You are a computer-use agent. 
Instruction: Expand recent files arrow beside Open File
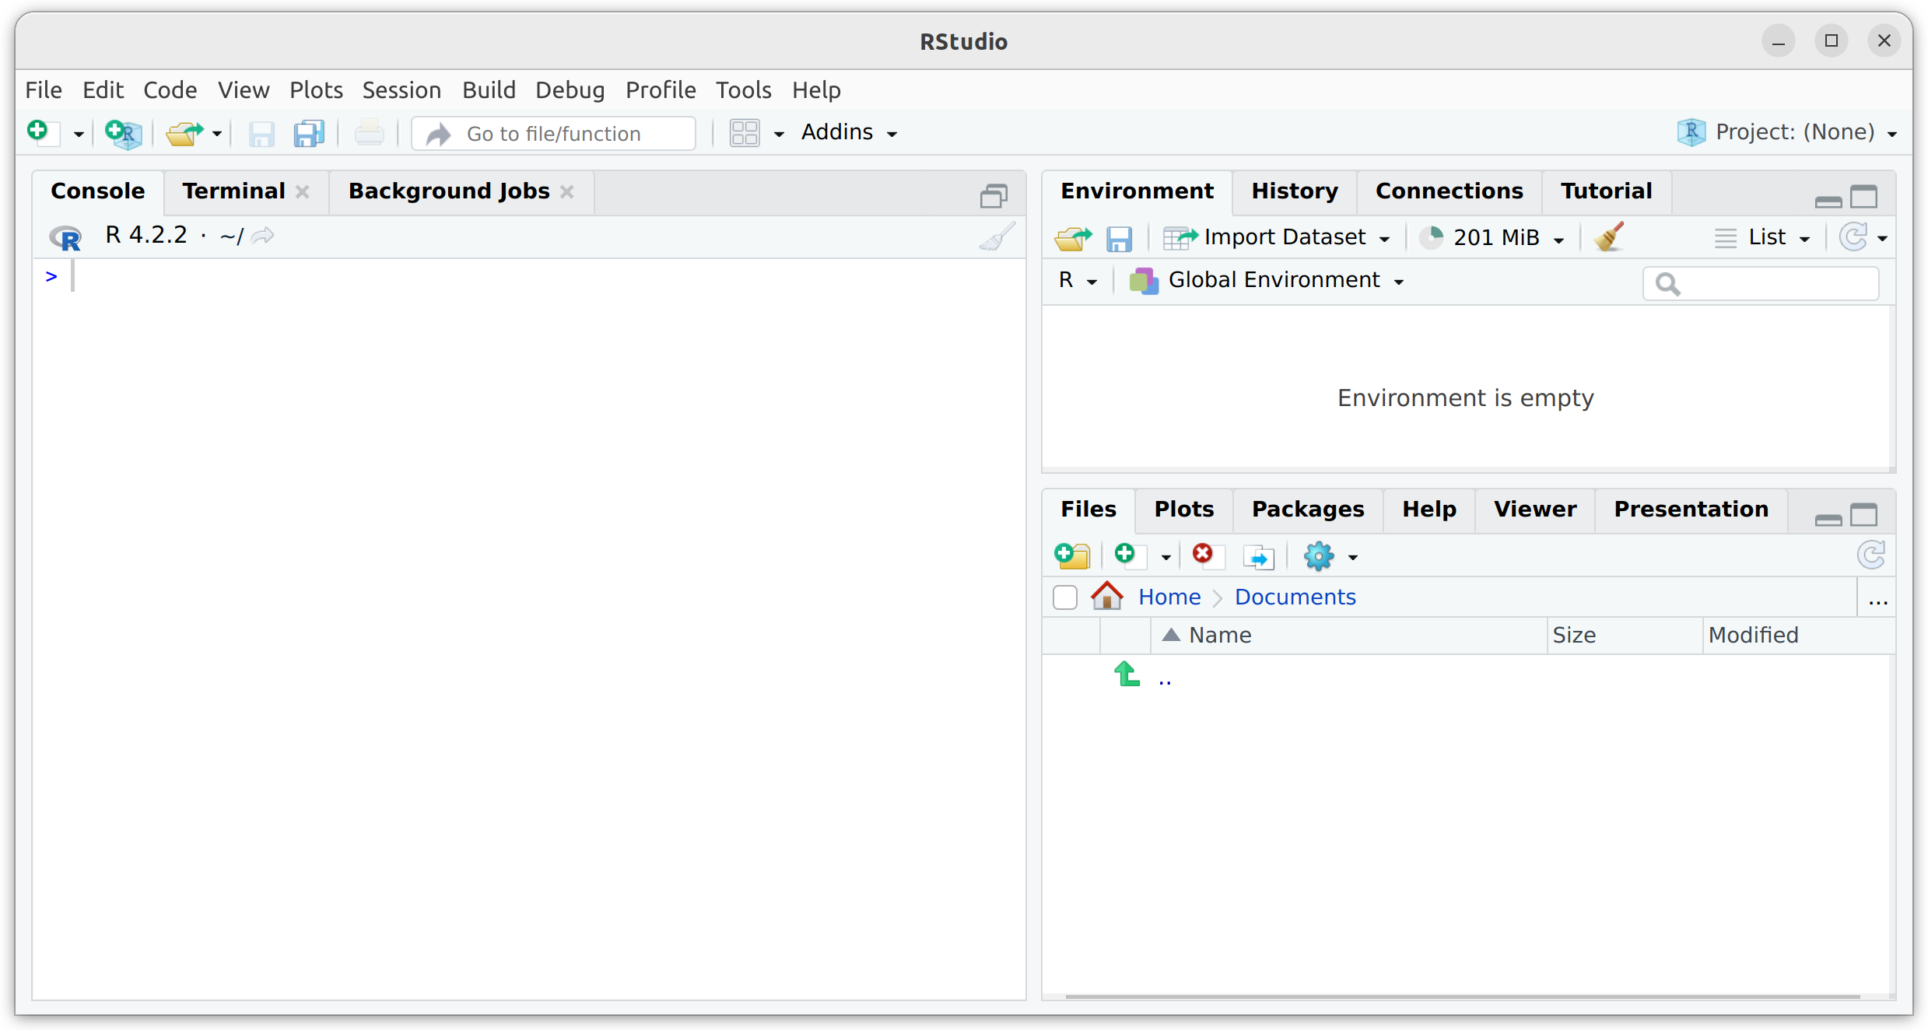pos(217,135)
